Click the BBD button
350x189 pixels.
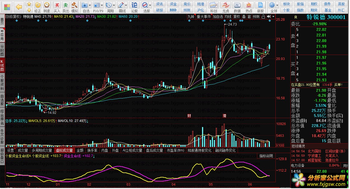click(x=173, y=10)
